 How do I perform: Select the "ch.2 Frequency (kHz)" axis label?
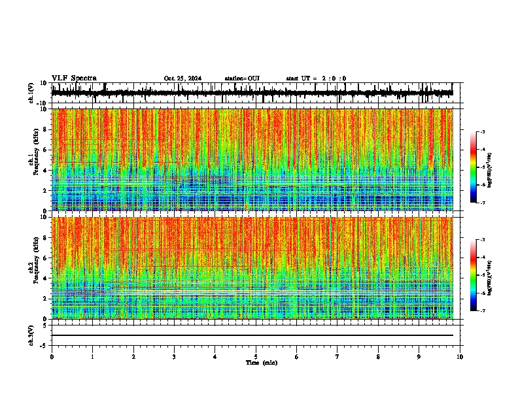33,260
